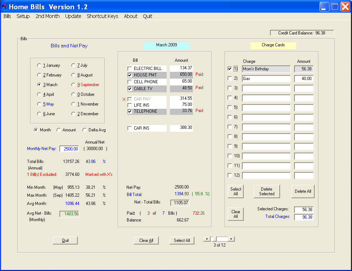Click the Home Bills app icon in title bar

point(5,6)
